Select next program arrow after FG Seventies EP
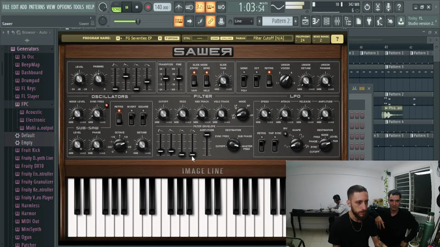Viewport: 440px width, 247px height. (x=160, y=38)
